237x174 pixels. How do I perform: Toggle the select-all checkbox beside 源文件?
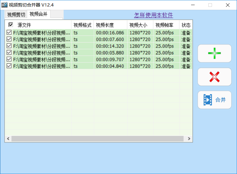click(11, 25)
